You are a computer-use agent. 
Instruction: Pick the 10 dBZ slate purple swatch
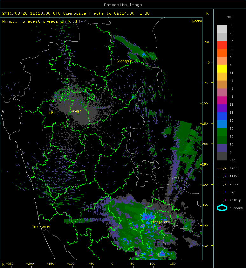(222, 148)
